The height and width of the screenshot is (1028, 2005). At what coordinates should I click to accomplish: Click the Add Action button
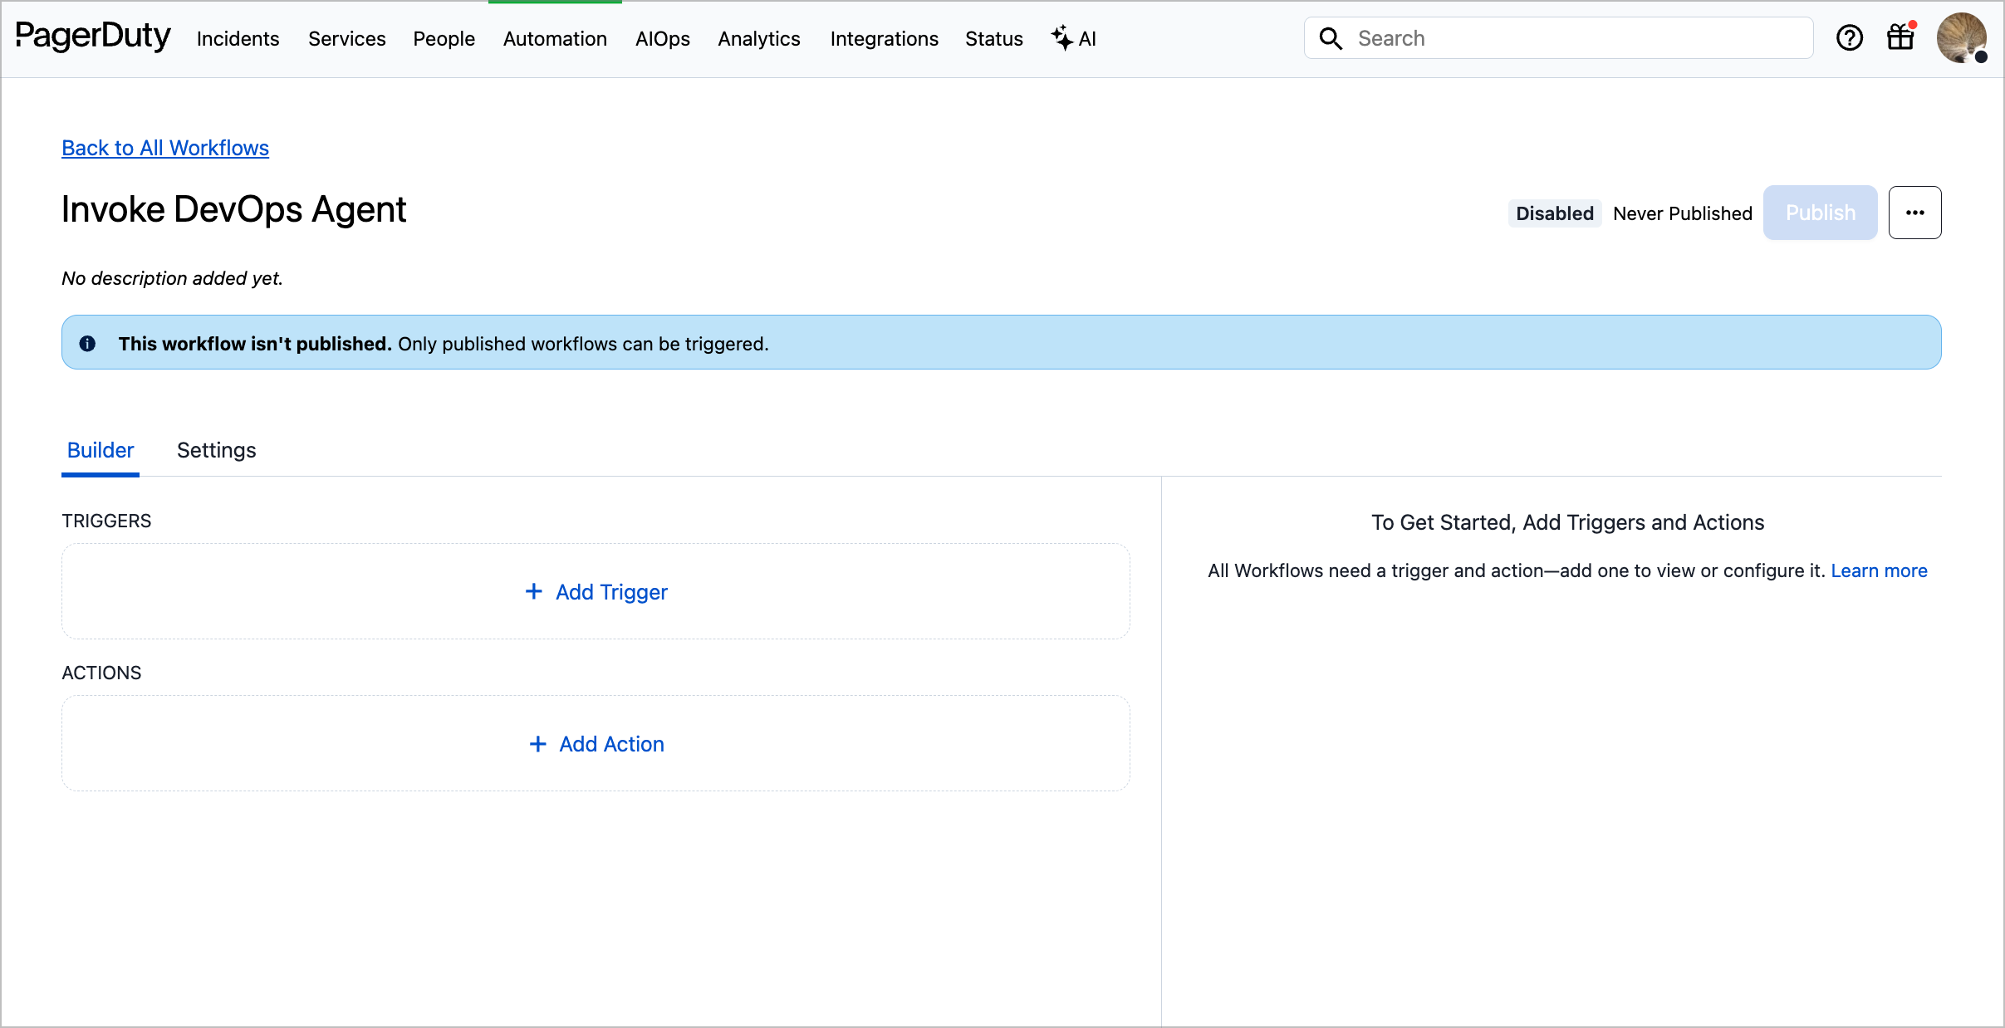click(596, 744)
